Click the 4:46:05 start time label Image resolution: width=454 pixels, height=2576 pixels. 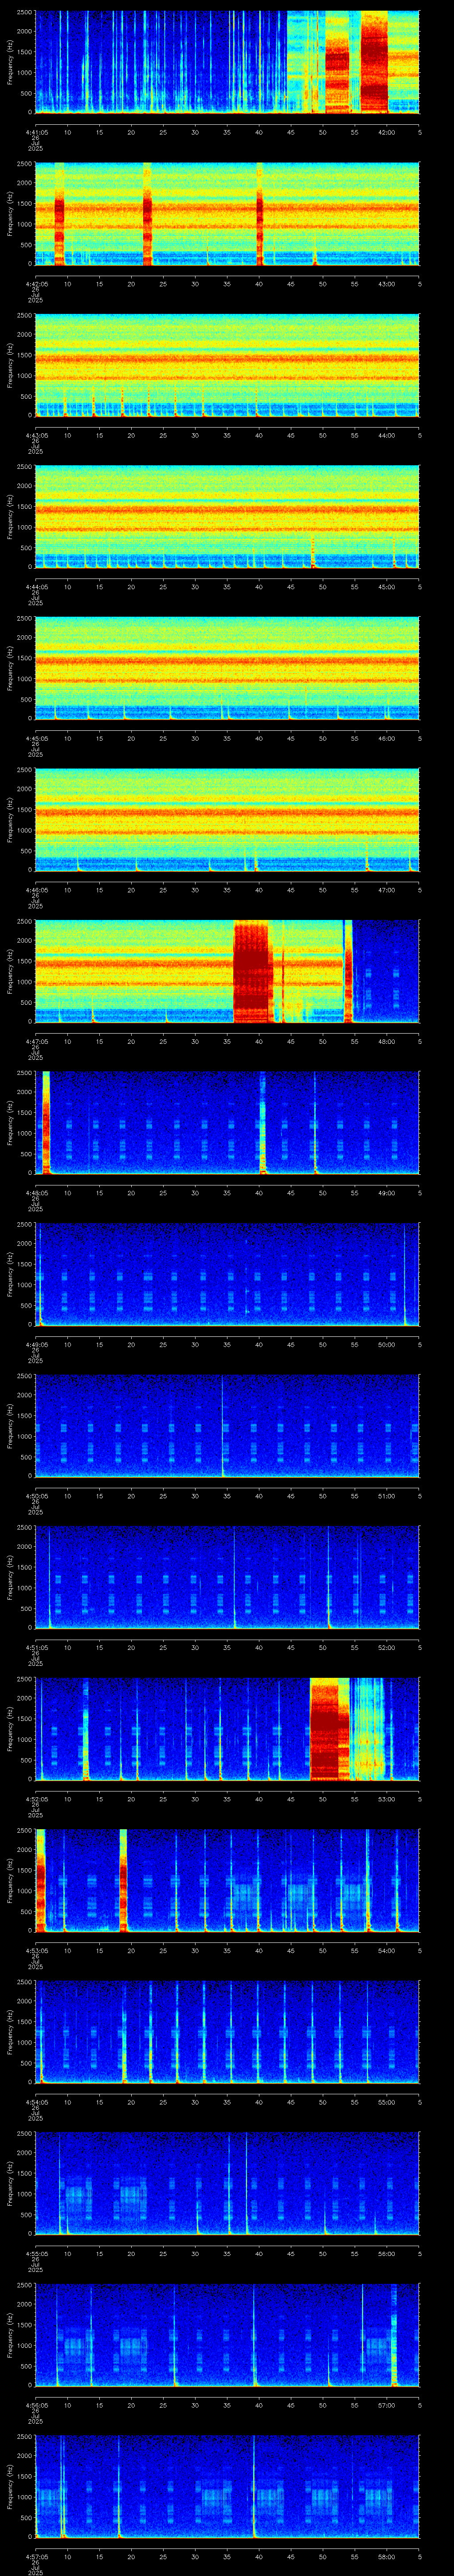pos(35,890)
